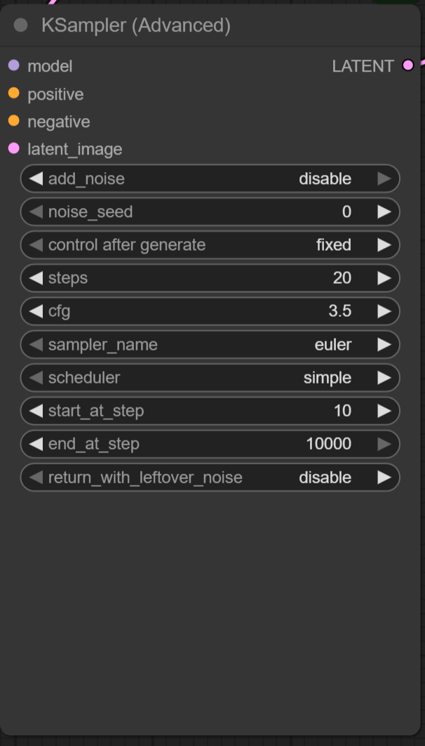425x746 pixels.
Task: Switch control after generate with right arrow
Action: click(384, 245)
